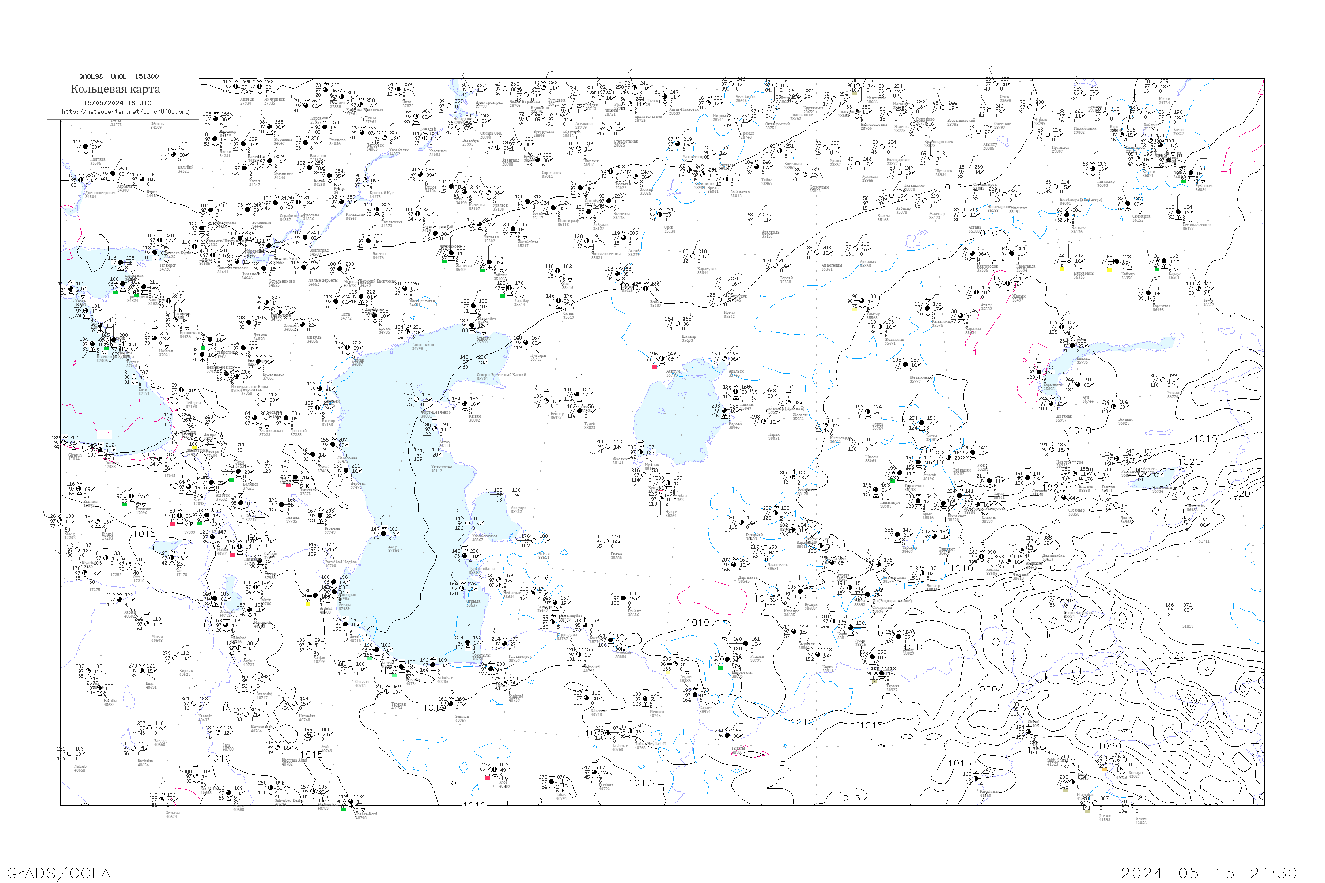Screen dimensions: 1325x883
Task: Click the Жезказган station half-filled circle
Action: (879, 327)
